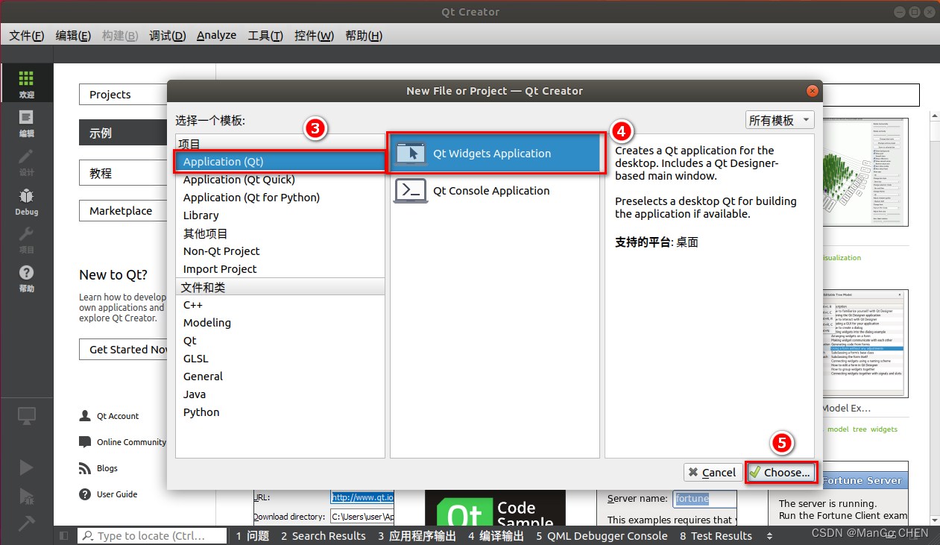Open the 所有模板 template filter dropdown

coord(780,120)
